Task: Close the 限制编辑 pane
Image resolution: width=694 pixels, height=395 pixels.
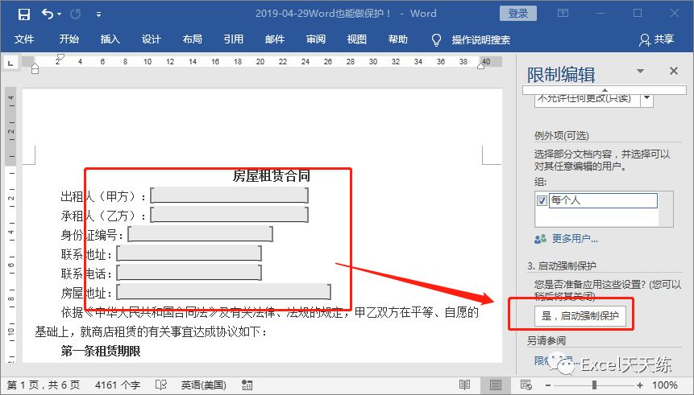Action: [x=674, y=71]
